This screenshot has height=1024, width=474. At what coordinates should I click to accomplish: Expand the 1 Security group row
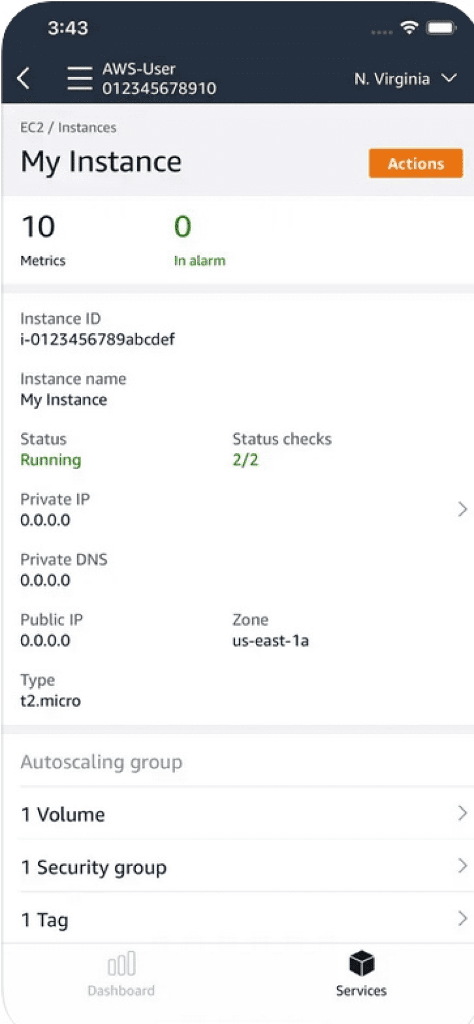tap(462, 866)
